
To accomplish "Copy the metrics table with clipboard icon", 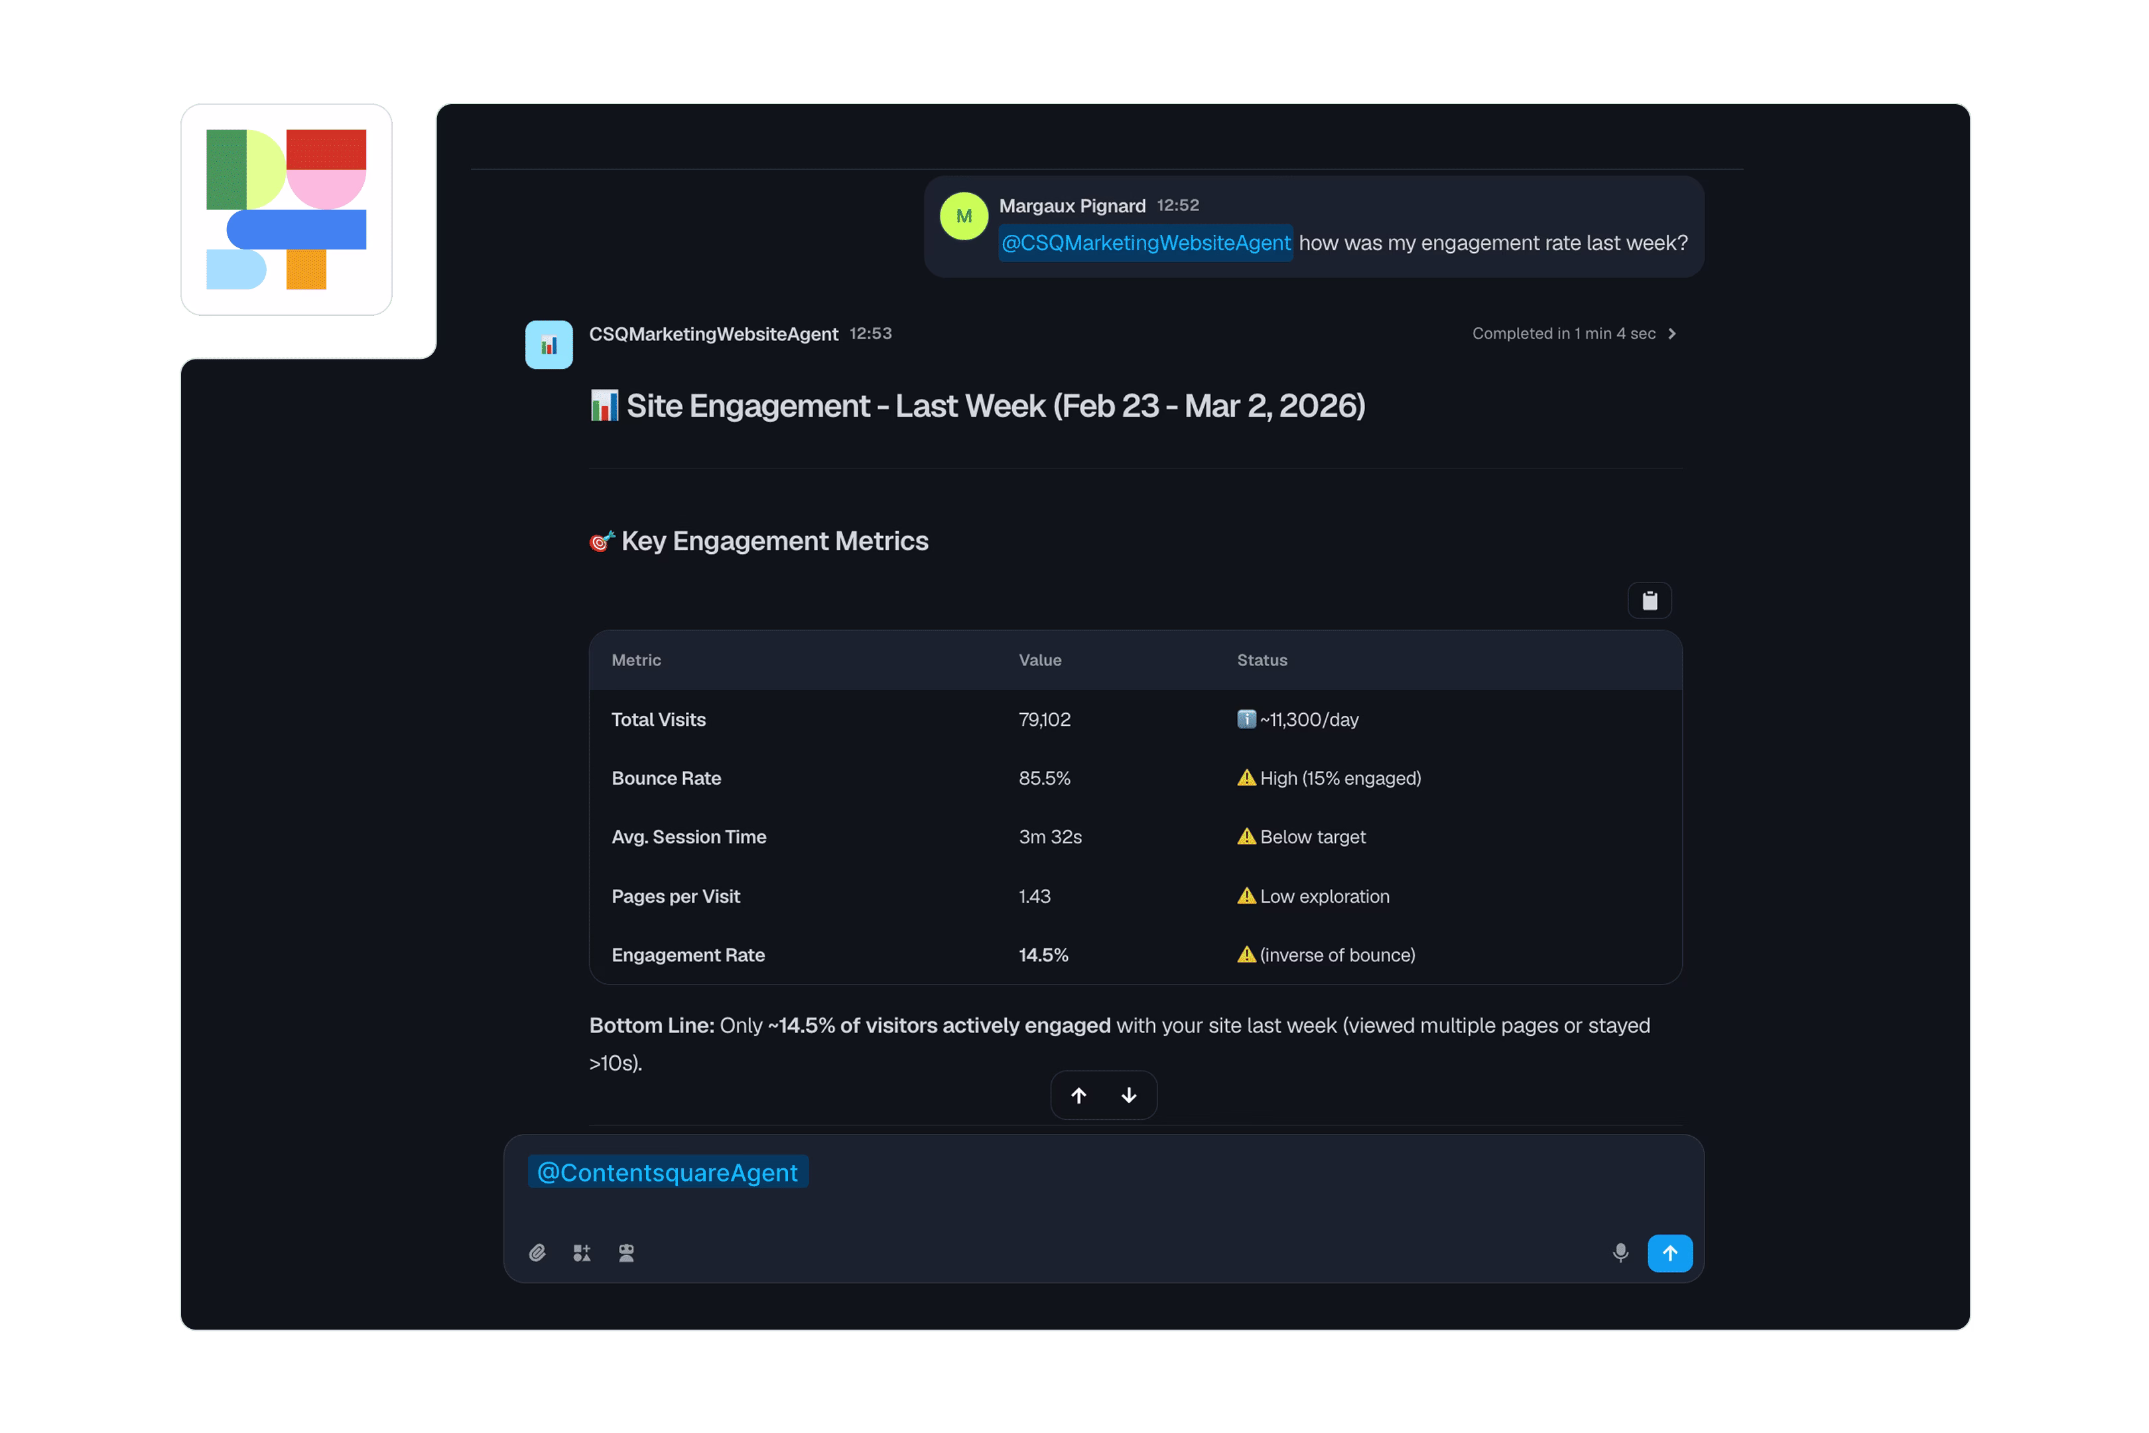I will tap(1649, 600).
